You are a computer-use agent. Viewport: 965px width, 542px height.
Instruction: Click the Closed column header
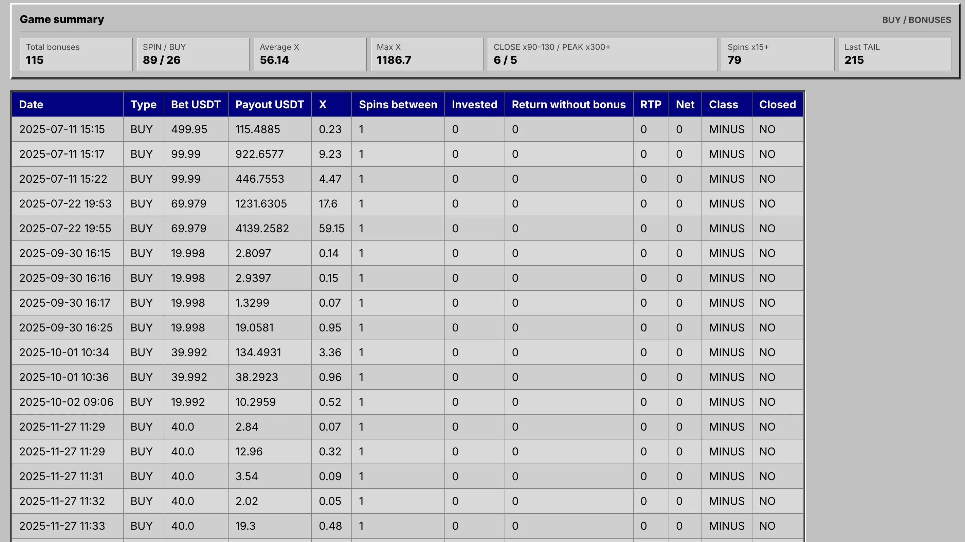pyautogui.click(x=777, y=105)
